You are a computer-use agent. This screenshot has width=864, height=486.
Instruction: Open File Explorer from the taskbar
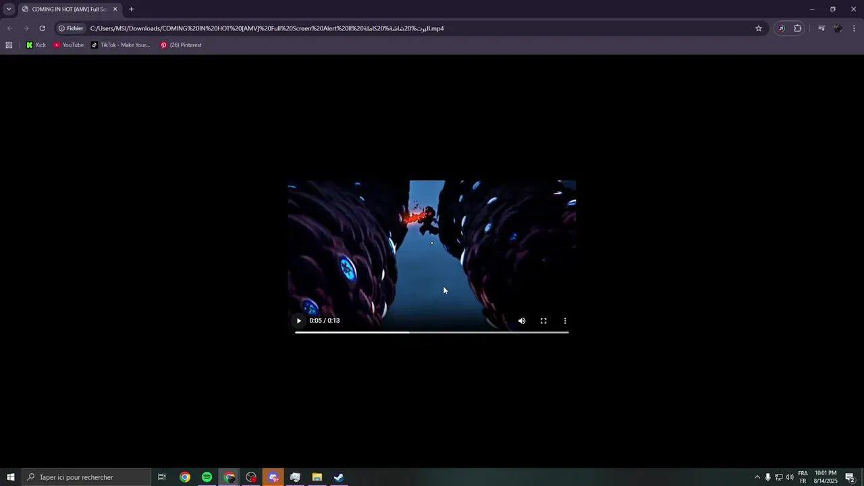coord(317,477)
